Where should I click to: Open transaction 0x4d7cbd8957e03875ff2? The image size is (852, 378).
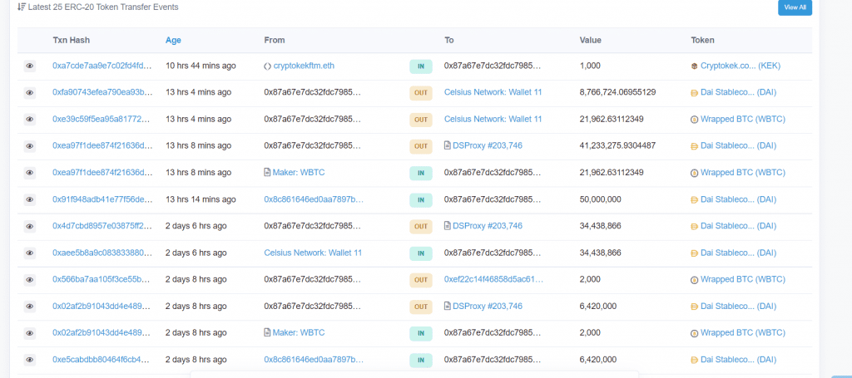pyautogui.click(x=102, y=226)
